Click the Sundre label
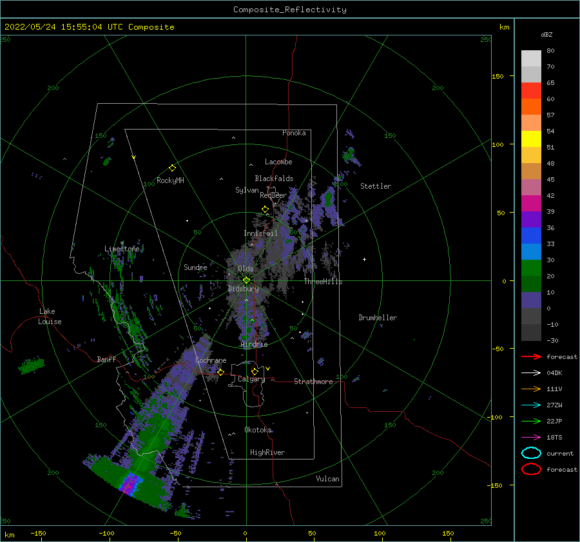This screenshot has height=542, width=580. [195, 267]
